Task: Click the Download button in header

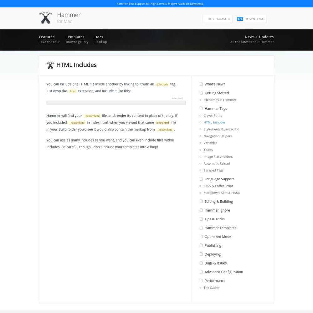Action: pos(253,19)
